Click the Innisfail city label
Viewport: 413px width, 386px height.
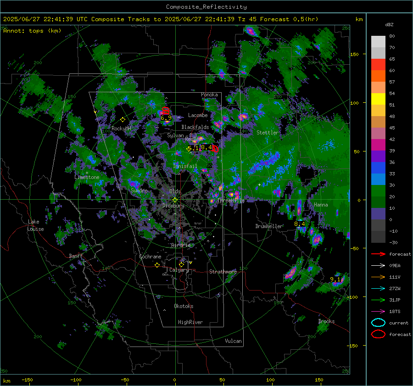[x=185, y=166]
